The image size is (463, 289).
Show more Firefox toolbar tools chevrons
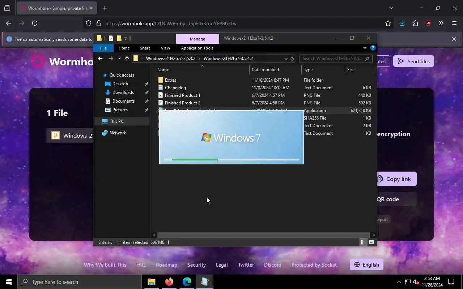coord(441,23)
